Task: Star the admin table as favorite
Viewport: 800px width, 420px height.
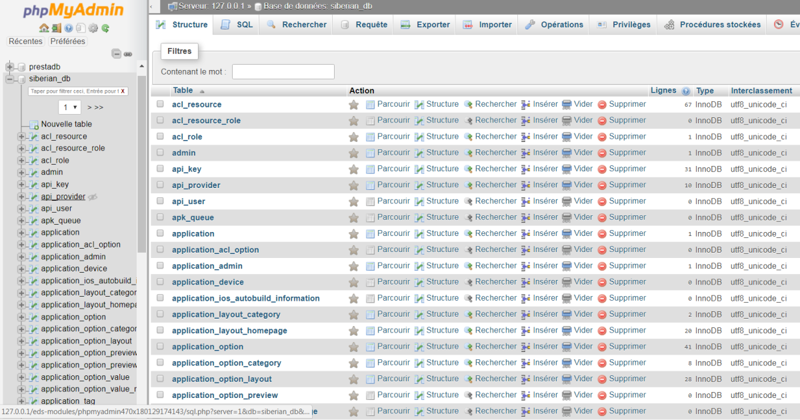Action: pyautogui.click(x=353, y=153)
